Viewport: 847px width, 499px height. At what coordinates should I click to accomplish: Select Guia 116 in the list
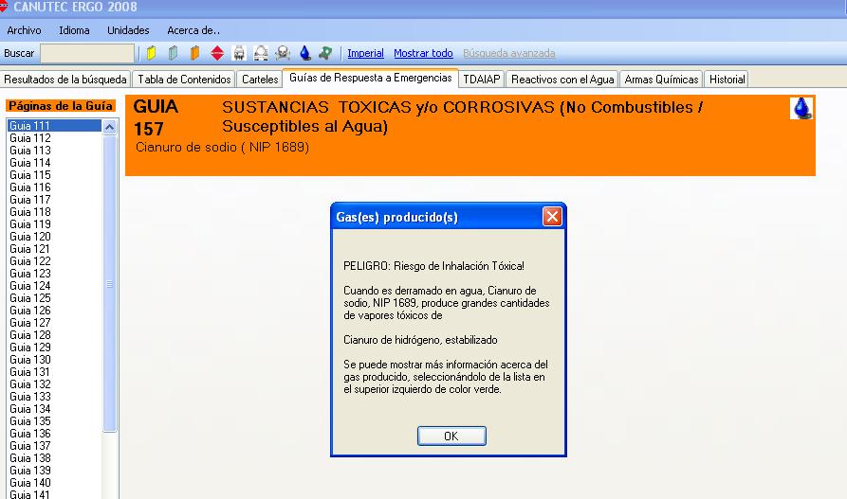[54, 187]
